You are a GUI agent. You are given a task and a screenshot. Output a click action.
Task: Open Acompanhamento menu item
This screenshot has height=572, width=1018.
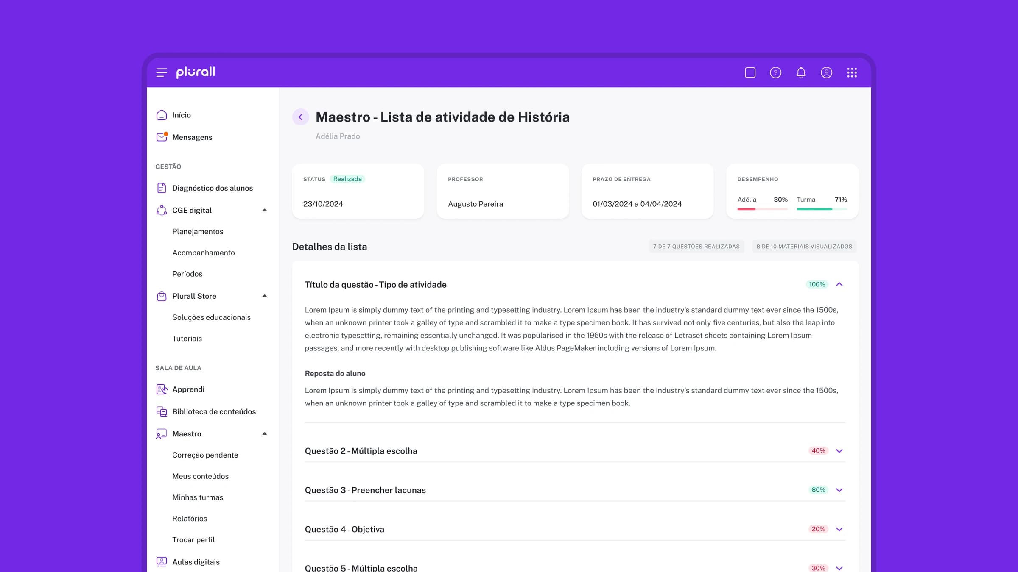204,253
